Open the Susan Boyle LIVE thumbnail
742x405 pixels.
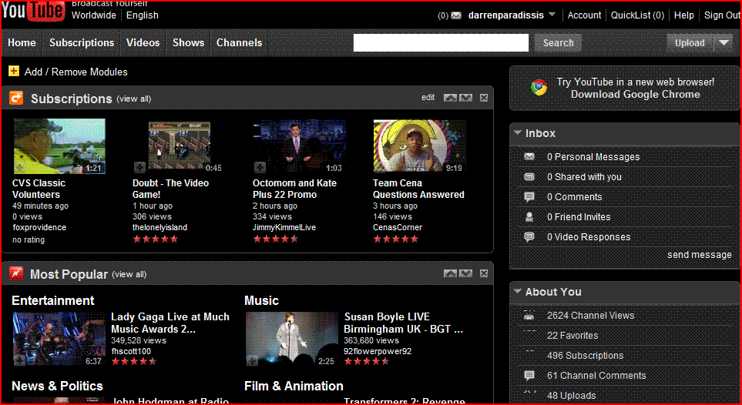292,340
